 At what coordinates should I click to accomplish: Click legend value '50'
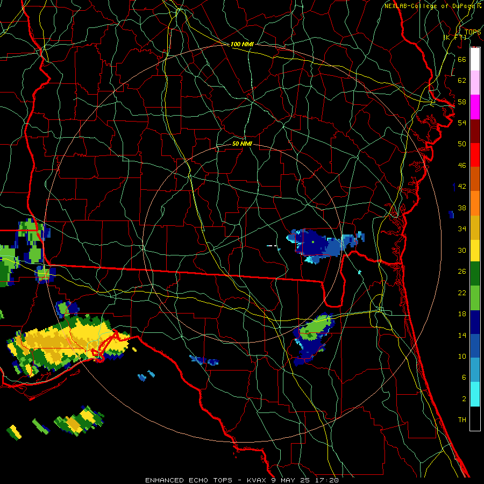(462, 144)
